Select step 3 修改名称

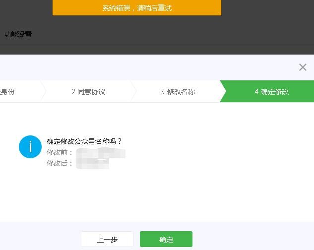point(178,92)
